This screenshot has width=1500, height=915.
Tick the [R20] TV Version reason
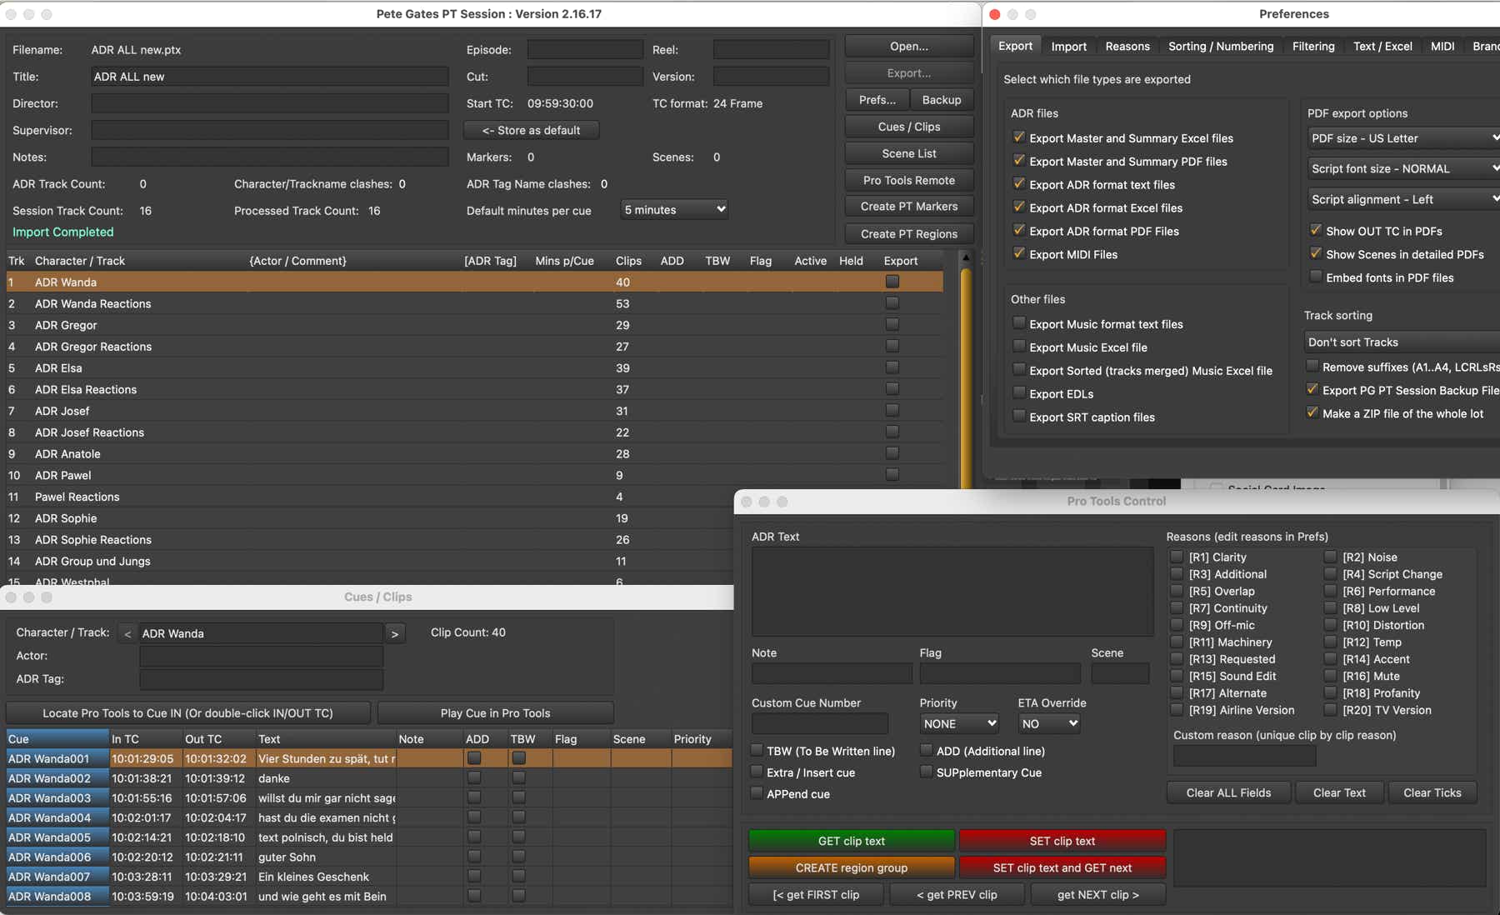pos(1331,710)
